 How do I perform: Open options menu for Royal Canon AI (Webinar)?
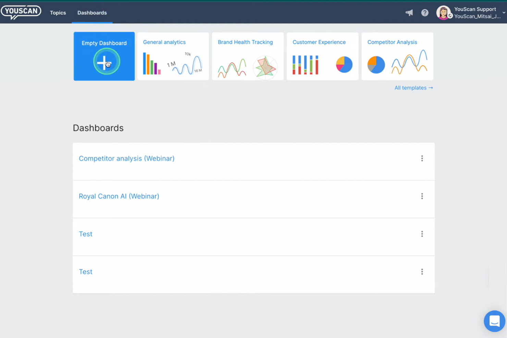point(422,196)
